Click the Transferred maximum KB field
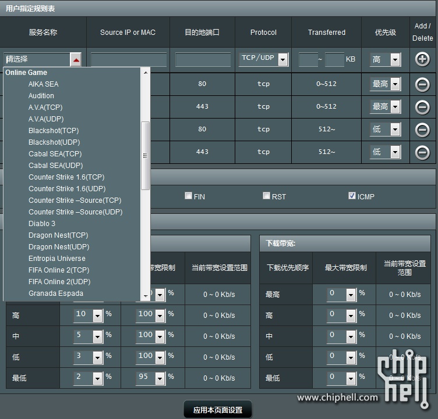 tap(335, 60)
